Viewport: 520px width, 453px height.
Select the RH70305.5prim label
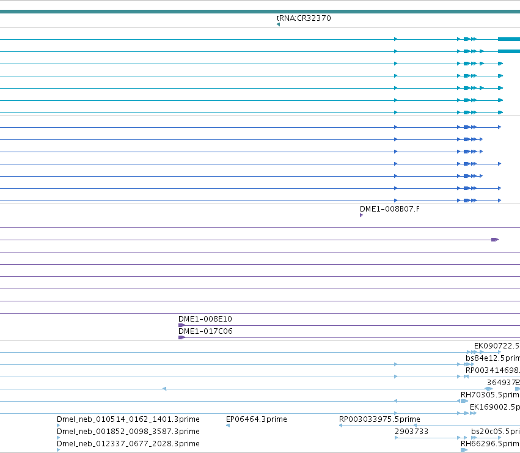490,395
